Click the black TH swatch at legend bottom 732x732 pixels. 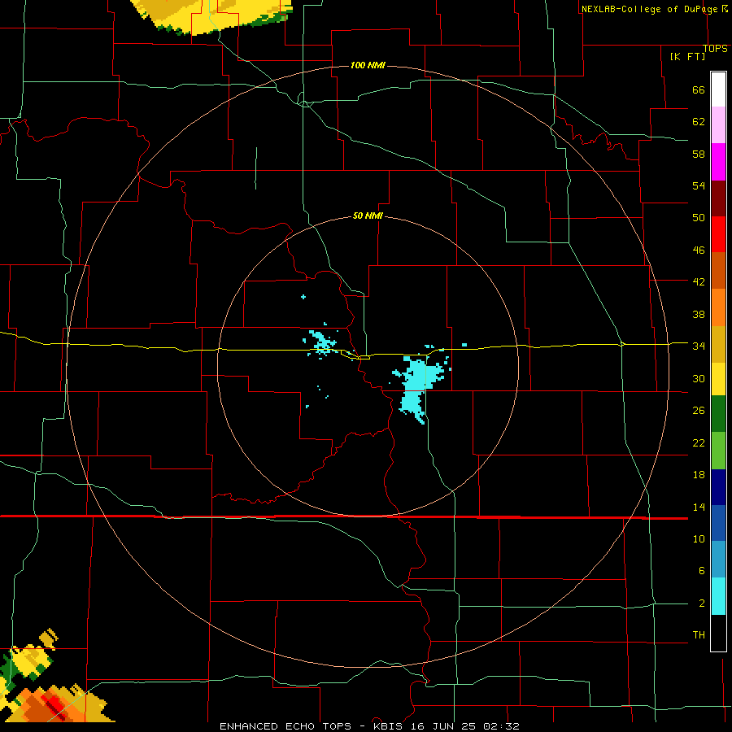pyautogui.click(x=718, y=633)
